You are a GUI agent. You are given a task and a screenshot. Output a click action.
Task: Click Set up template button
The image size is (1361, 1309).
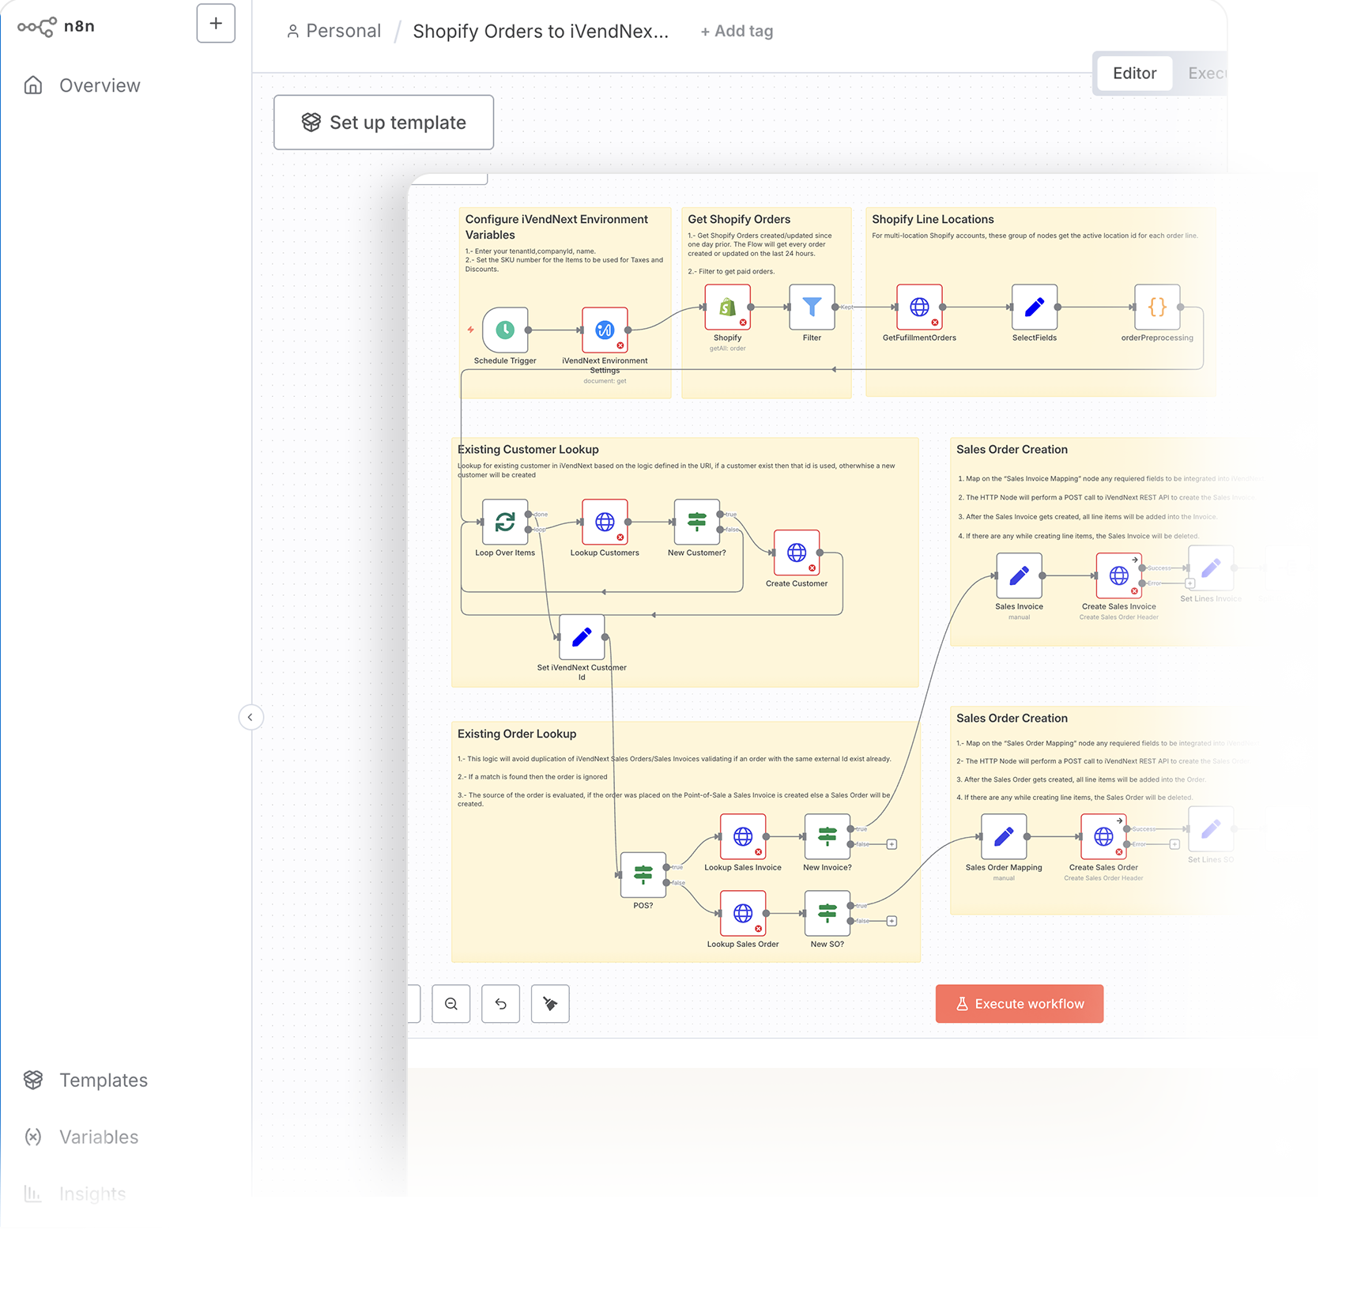click(x=383, y=123)
